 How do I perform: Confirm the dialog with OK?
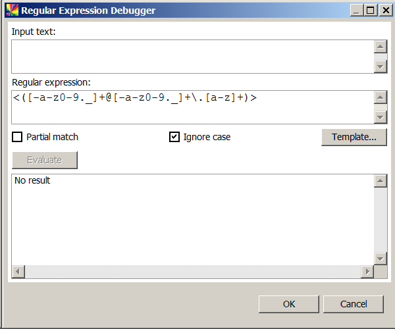(x=289, y=304)
